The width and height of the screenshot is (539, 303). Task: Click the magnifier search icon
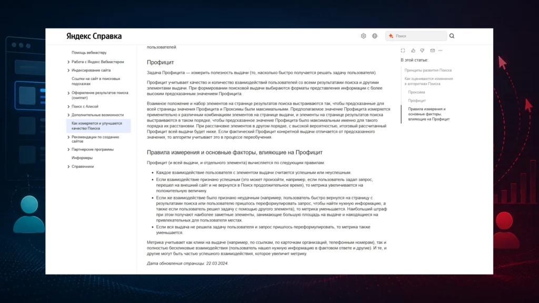click(x=452, y=36)
